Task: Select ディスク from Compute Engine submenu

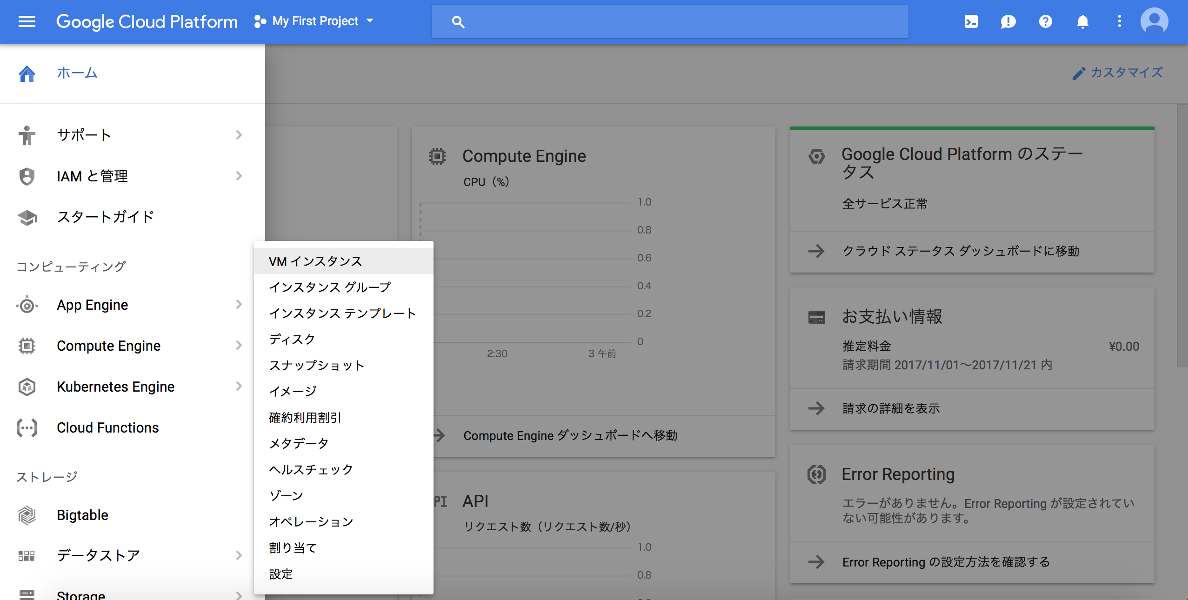Action: 293,339
